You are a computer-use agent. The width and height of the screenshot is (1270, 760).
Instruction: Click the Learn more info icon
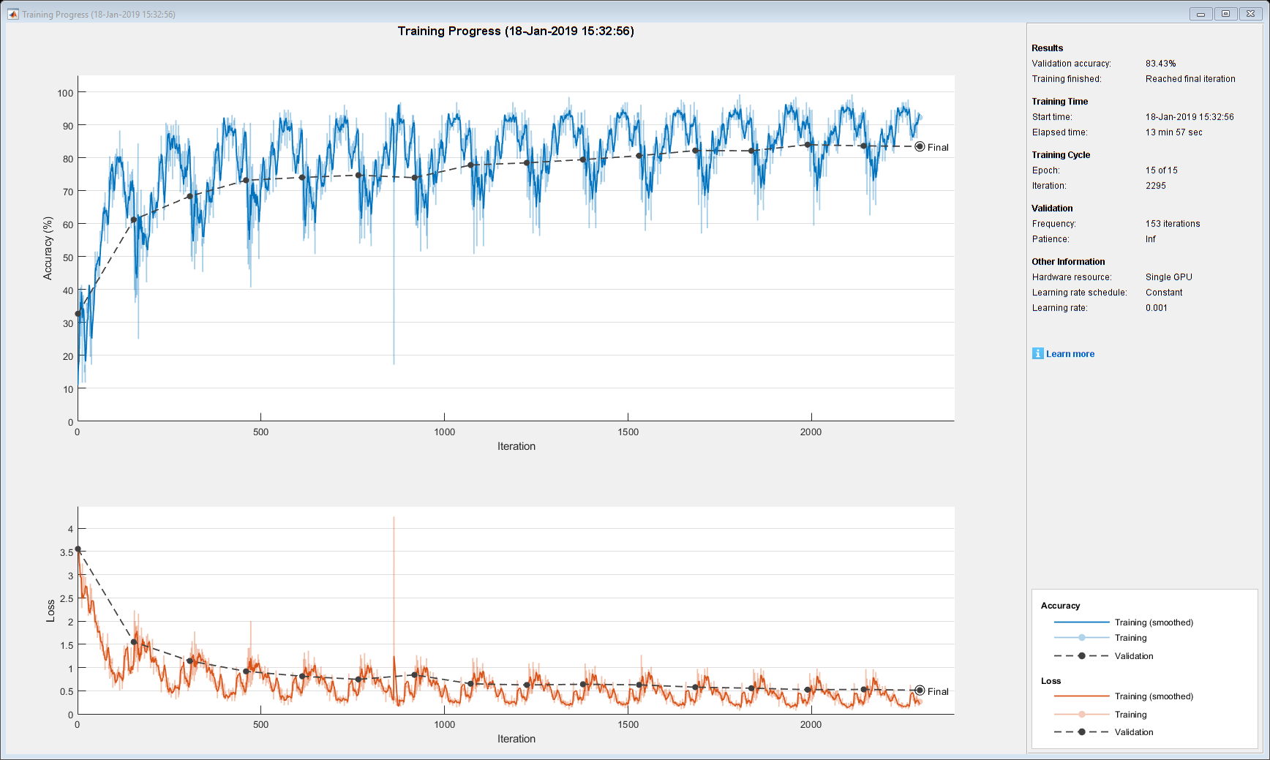[x=1037, y=353]
